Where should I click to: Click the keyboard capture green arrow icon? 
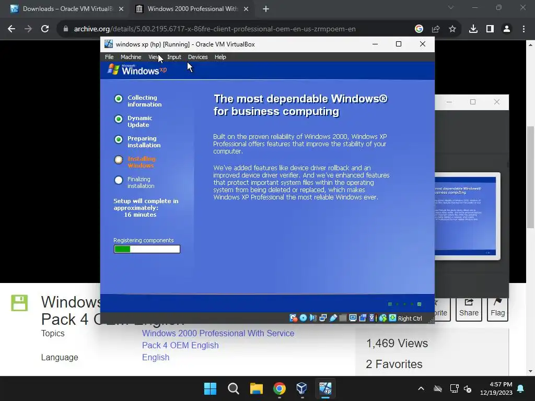(x=392, y=318)
